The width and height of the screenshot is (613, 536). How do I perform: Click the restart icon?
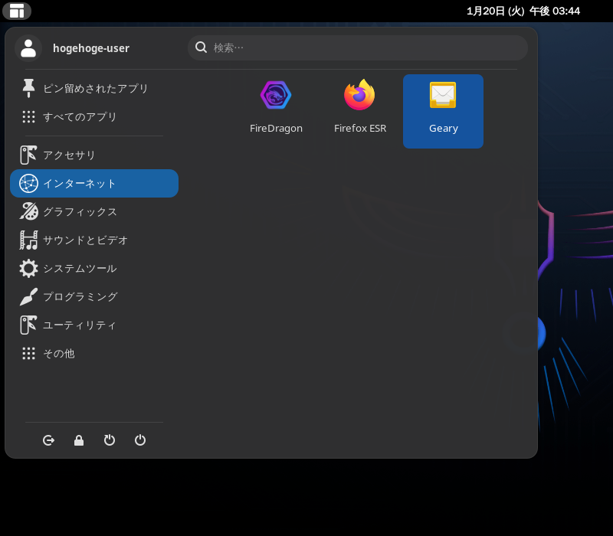(110, 440)
